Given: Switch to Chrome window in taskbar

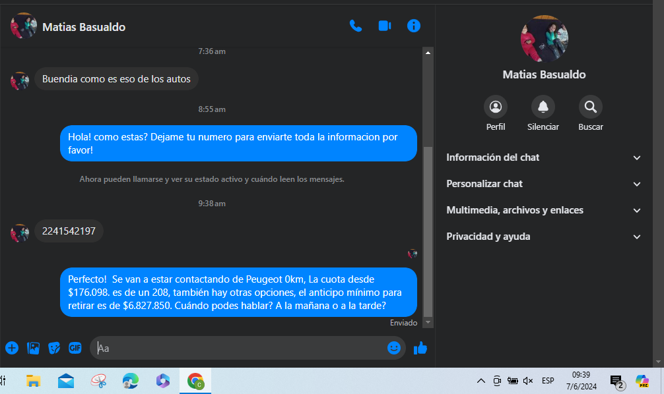Looking at the screenshot, I should point(195,381).
